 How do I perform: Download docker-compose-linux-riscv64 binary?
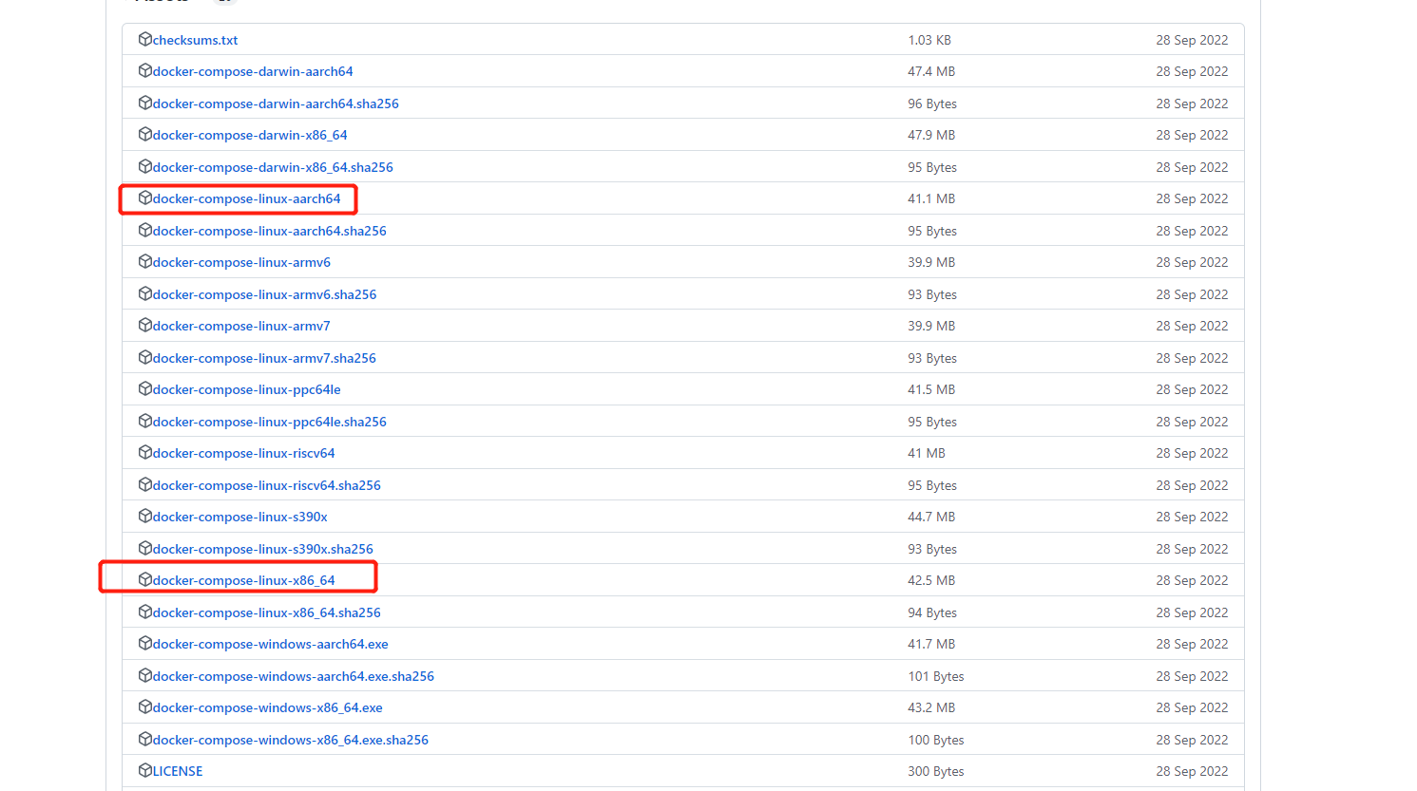pyautogui.click(x=243, y=453)
